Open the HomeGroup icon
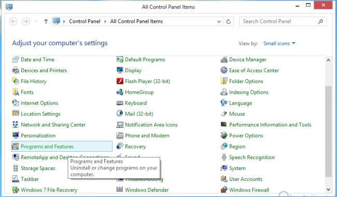 [120, 92]
